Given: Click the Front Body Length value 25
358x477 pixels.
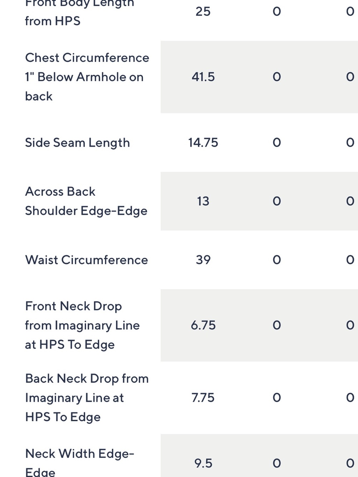Looking at the screenshot, I should 203,11.
